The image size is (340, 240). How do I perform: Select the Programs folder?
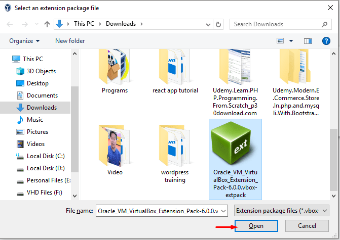coord(115,71)
